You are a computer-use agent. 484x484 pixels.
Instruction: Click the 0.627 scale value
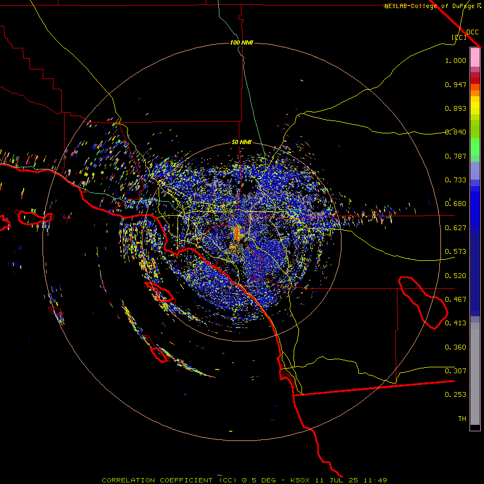pos(455,228)
